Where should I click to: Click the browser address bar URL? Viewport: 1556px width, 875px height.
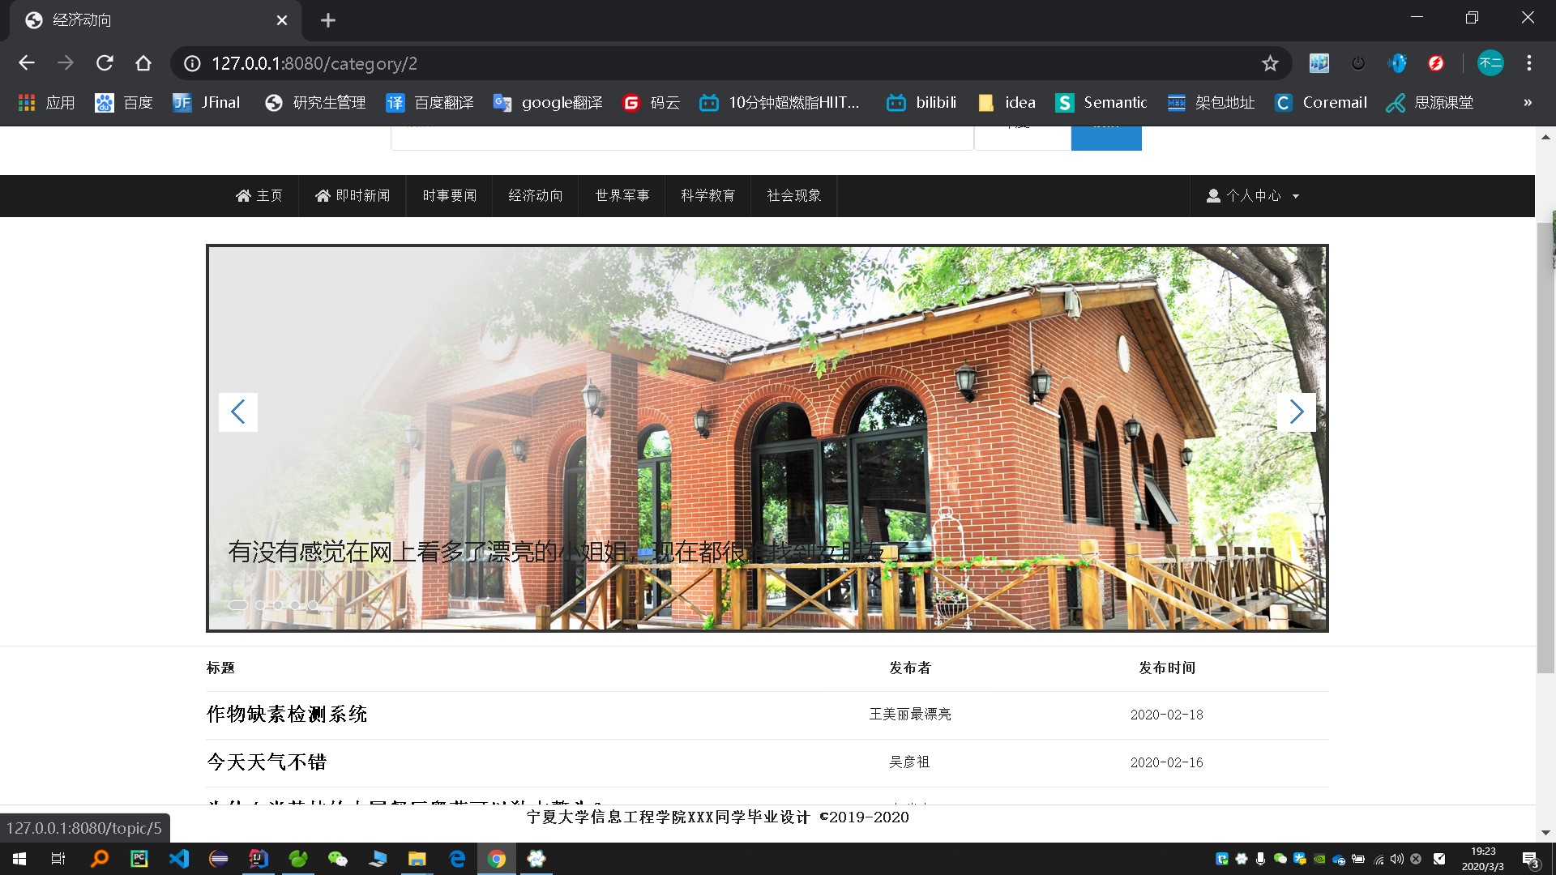[314, 63]
